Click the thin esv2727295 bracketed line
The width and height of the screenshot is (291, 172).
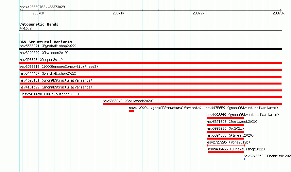[226, 145]
